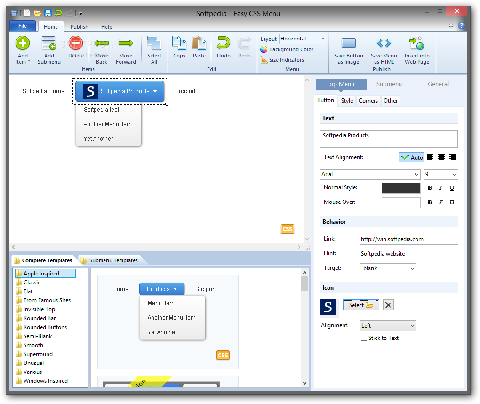The height and width of the screenshot is (404, 480).
Task: Toggle italic for Normal Style
Action: 441,188
